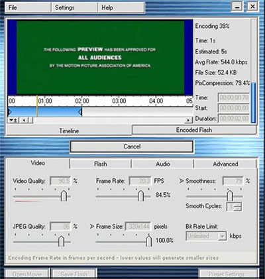Click the JPEG Quality percent field
This screenshot has height=279, width=265.
pyautogui.click(x=60, y=227)
